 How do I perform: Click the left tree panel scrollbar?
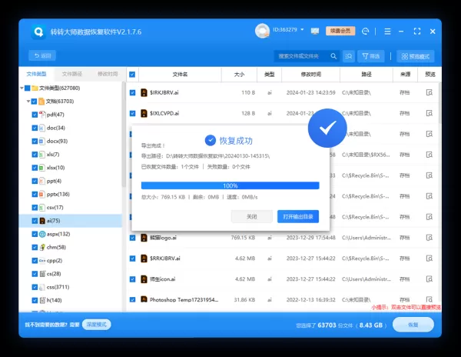124,135
